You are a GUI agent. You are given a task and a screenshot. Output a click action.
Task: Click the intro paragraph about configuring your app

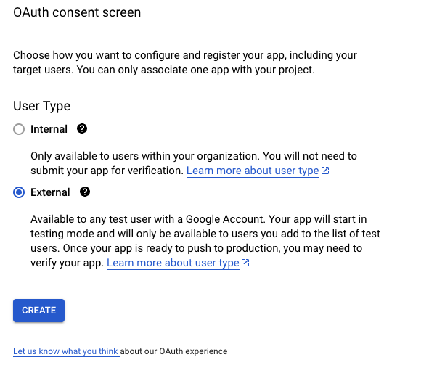(x=185, y=62)
